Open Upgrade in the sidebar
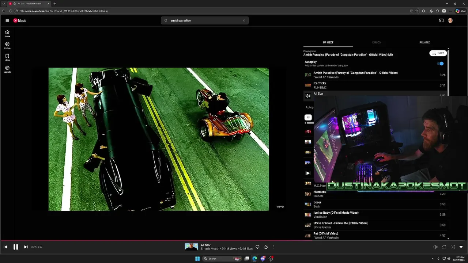 coord(7,69)
